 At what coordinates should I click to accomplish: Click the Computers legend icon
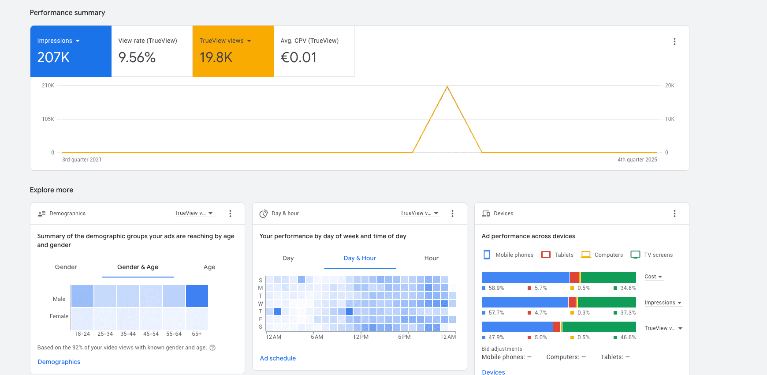click(x=586, y=255)
